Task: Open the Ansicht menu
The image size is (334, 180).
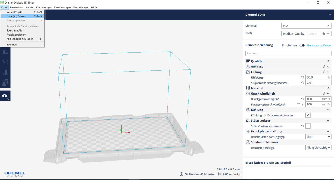Action: tap(29, 7)
